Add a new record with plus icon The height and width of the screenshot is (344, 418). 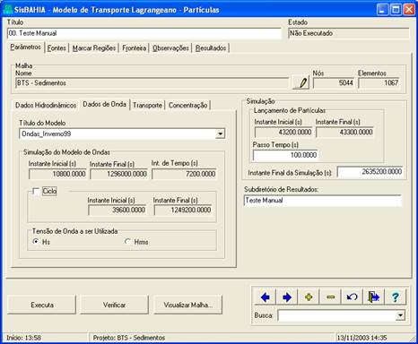click(309, 297)
